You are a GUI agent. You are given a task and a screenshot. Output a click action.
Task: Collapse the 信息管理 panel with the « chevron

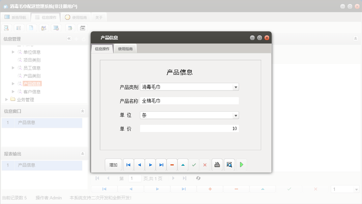click(x=69, y=39)
